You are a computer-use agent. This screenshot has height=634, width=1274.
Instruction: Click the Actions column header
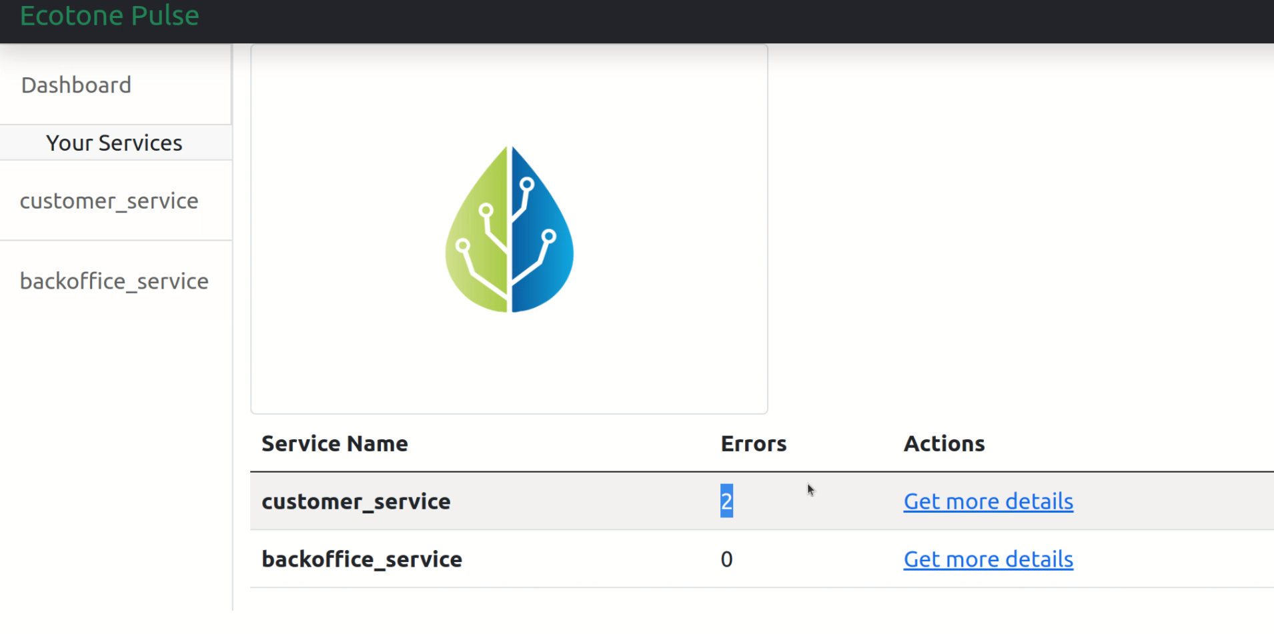tap(944, 444)
